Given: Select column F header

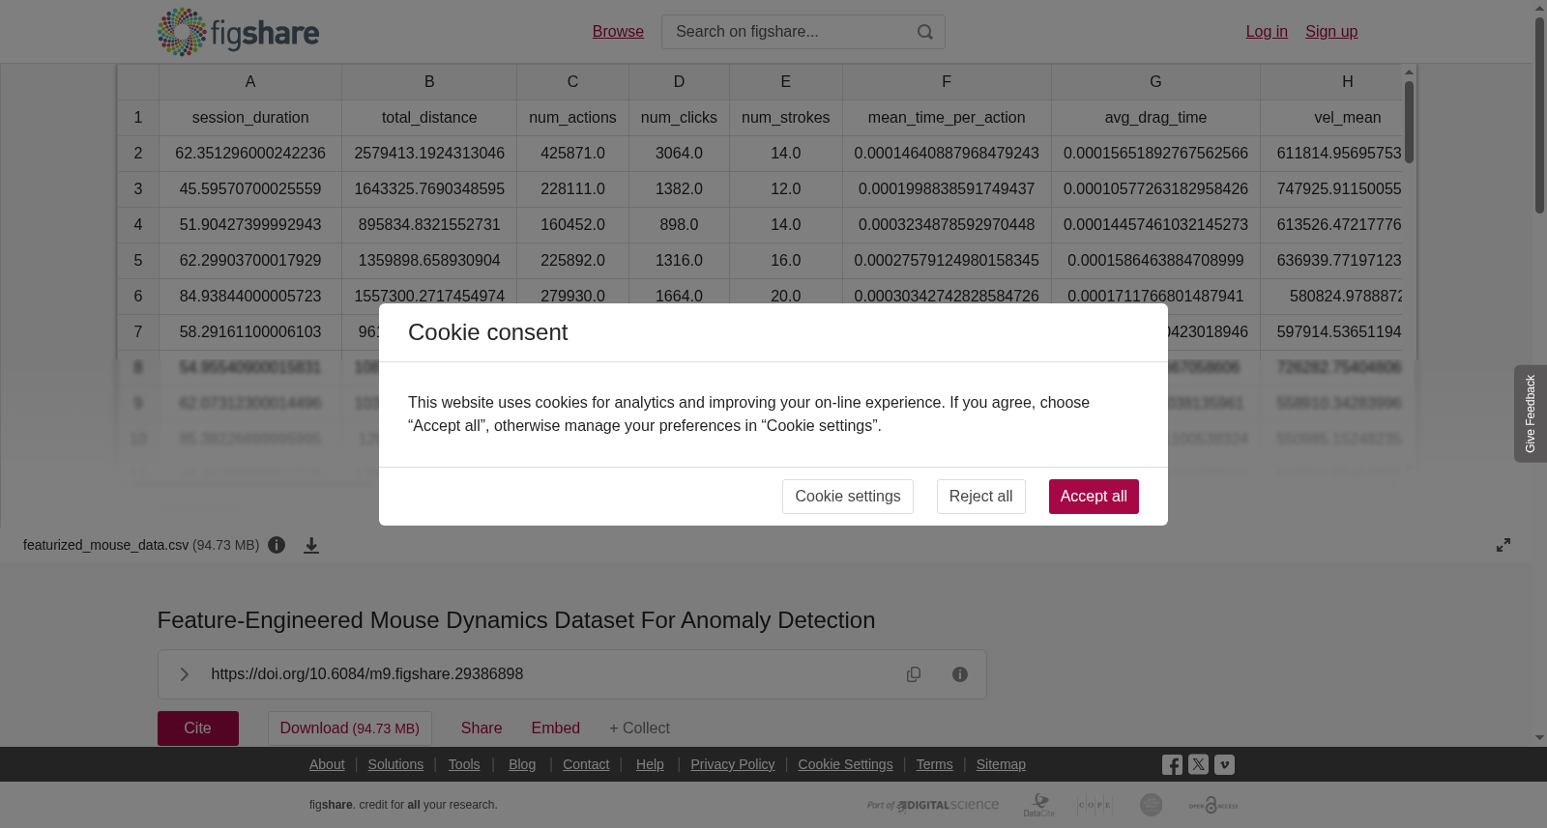Looking at the screenshot, I should coord(947,82).
